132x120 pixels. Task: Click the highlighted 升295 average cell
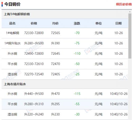click(x=55, y=104)
